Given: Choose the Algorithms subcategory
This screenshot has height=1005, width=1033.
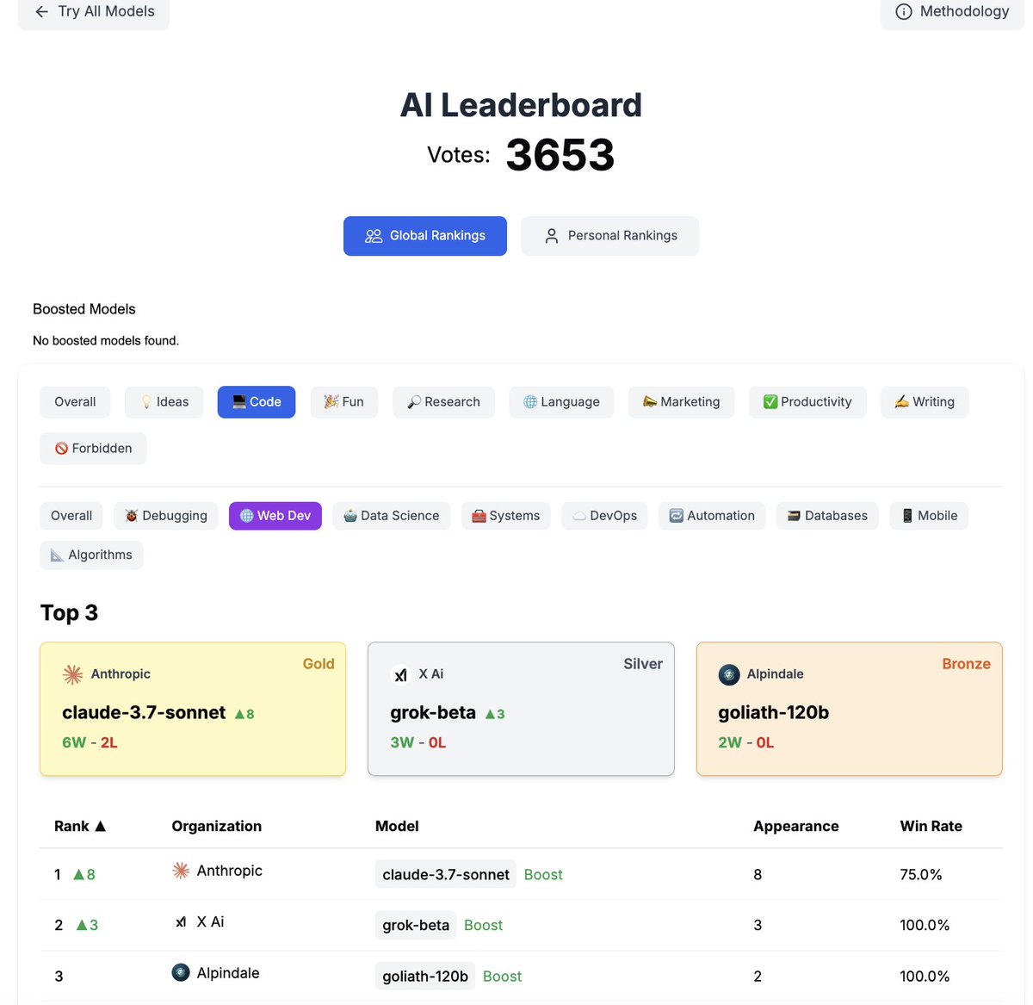Looking at the screenshot, I should (x=91, y=555).
